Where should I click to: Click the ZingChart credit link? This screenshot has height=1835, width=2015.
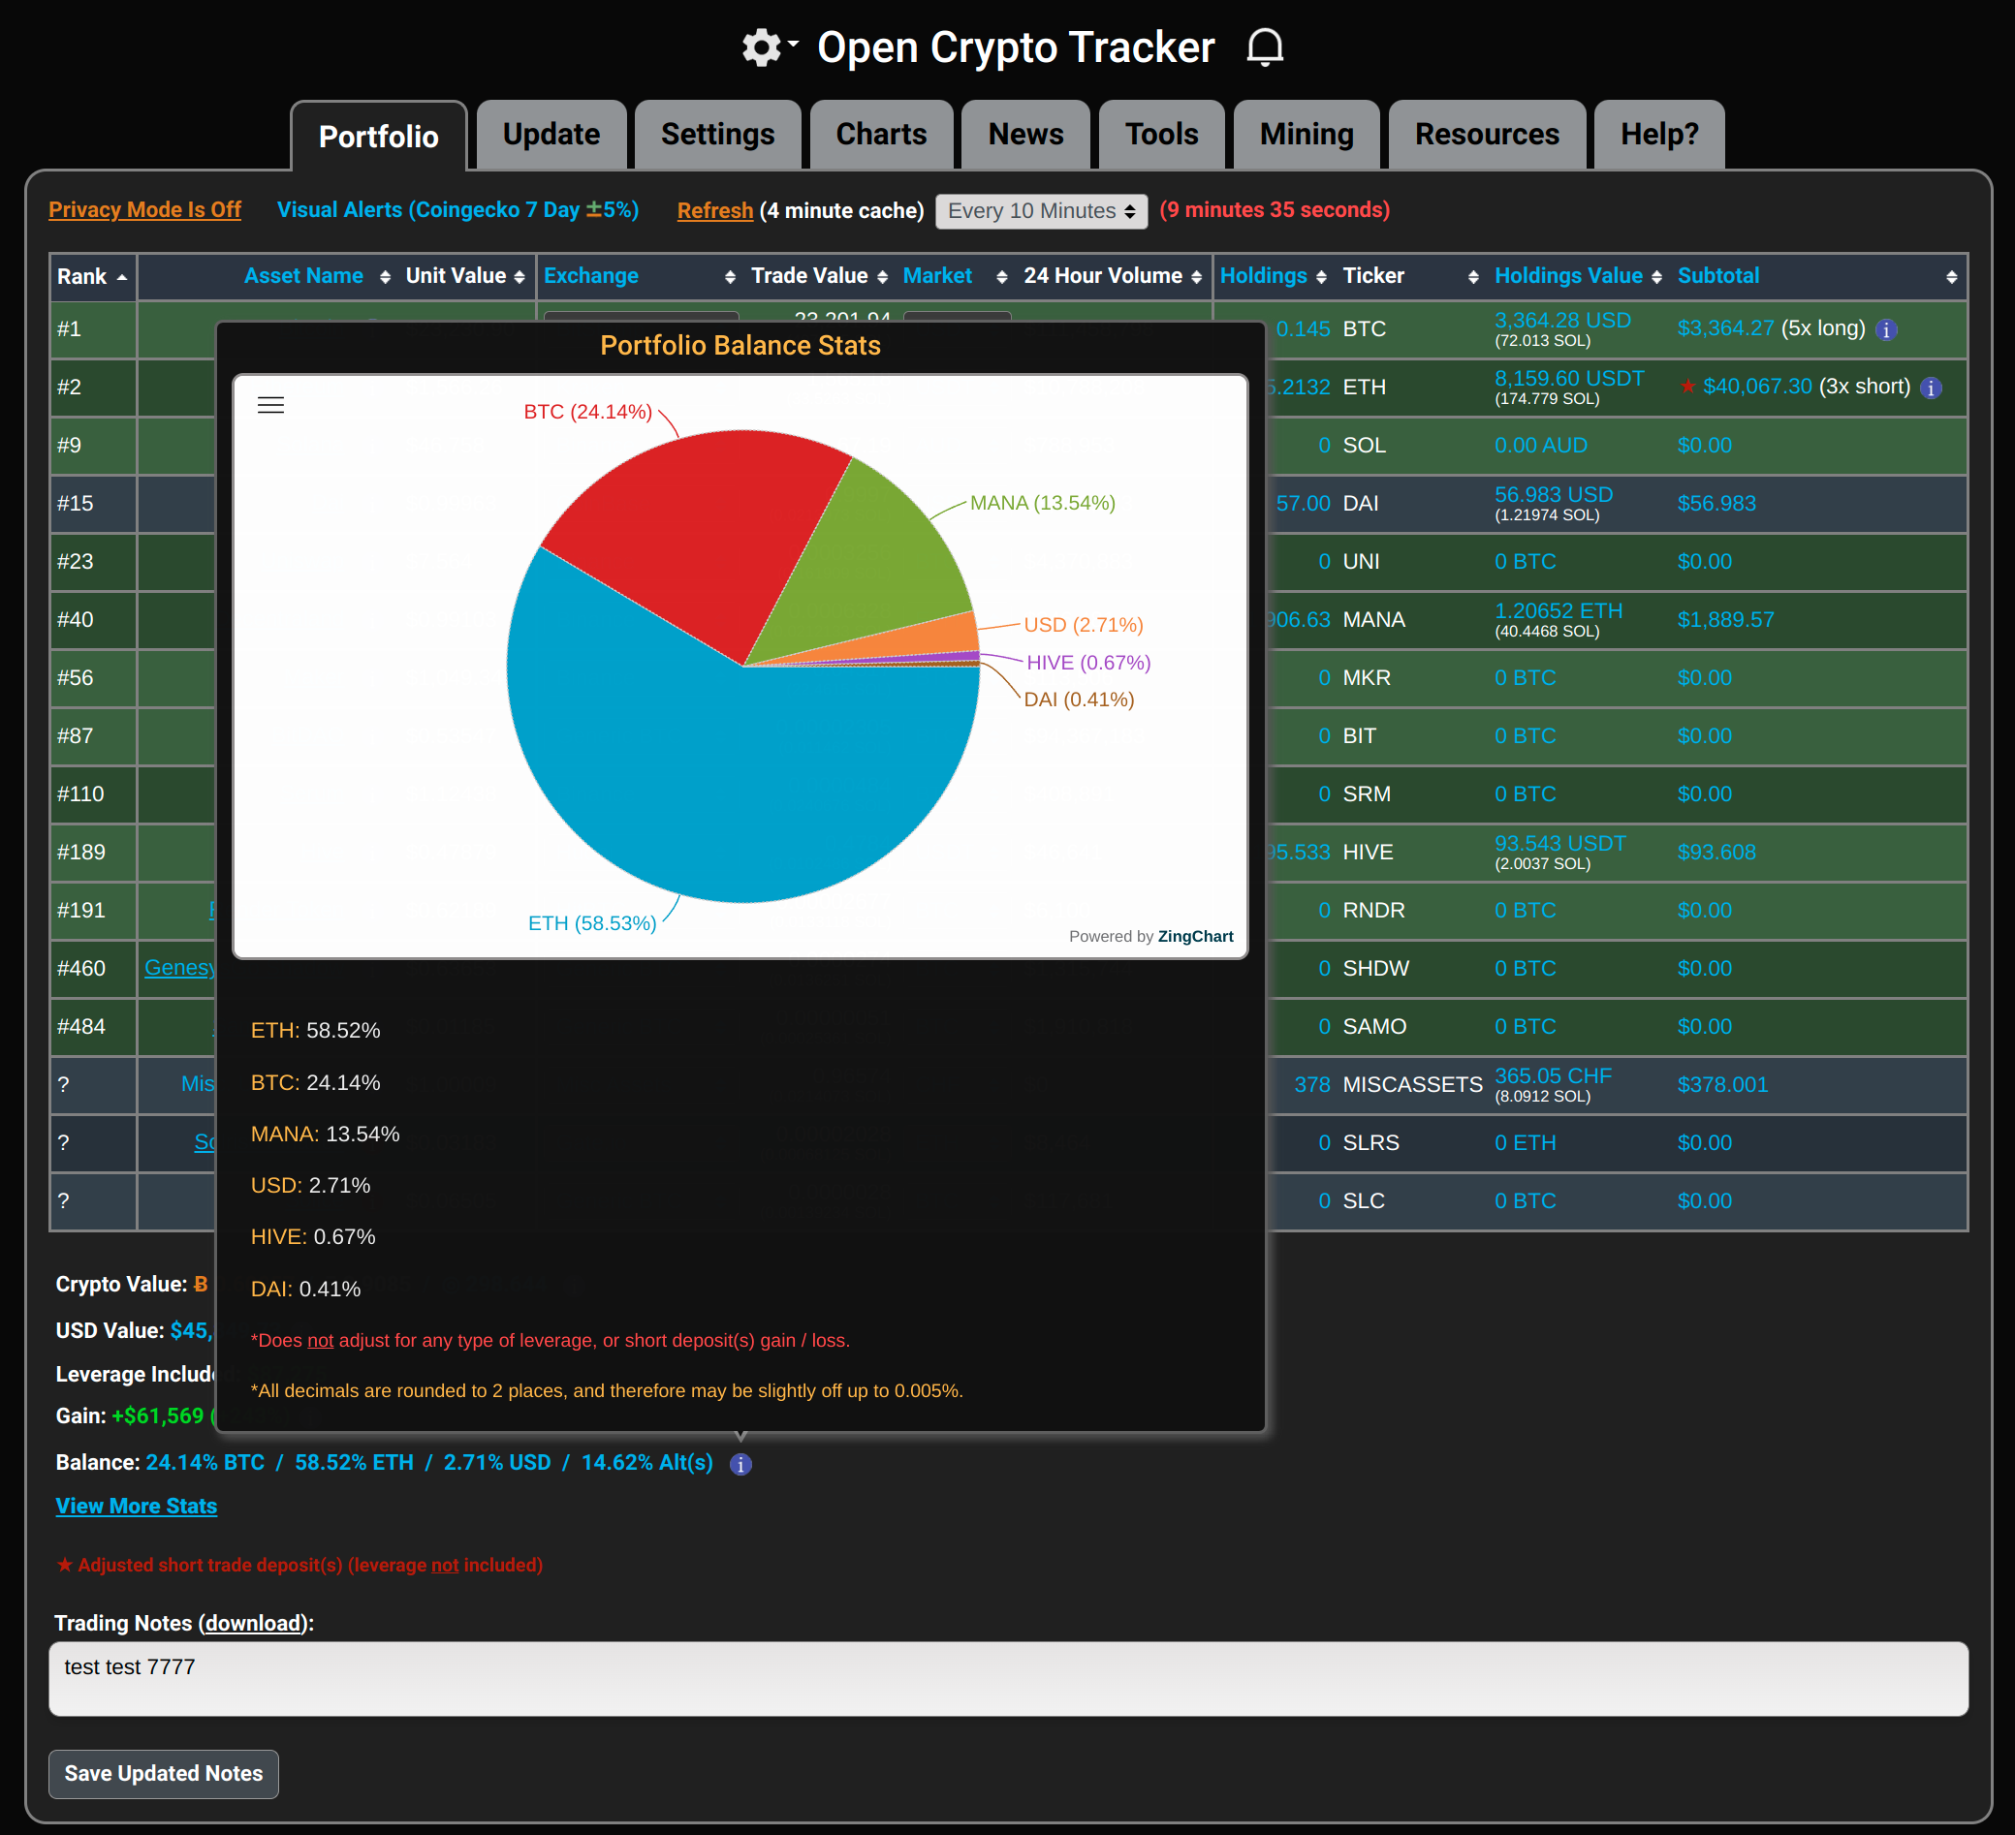pyautogui.click(x=1195, y=936)
